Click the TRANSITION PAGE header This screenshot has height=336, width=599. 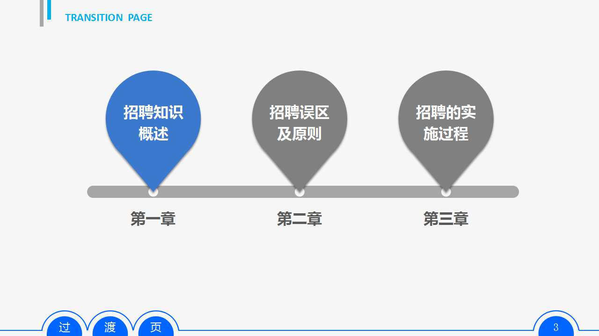coord(109,18)
